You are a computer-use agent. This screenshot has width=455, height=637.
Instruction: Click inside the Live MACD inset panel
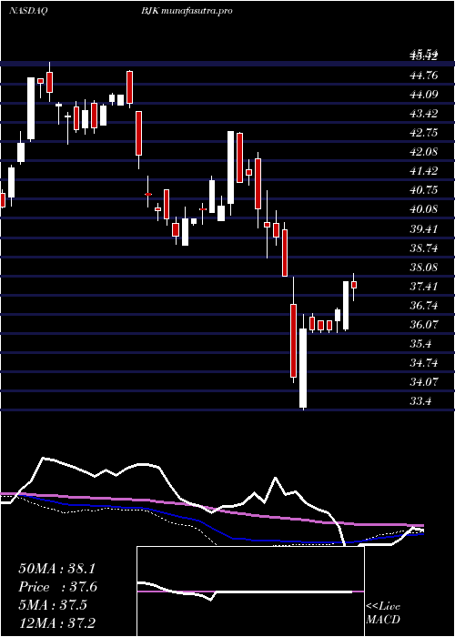[x=250, y=591]
